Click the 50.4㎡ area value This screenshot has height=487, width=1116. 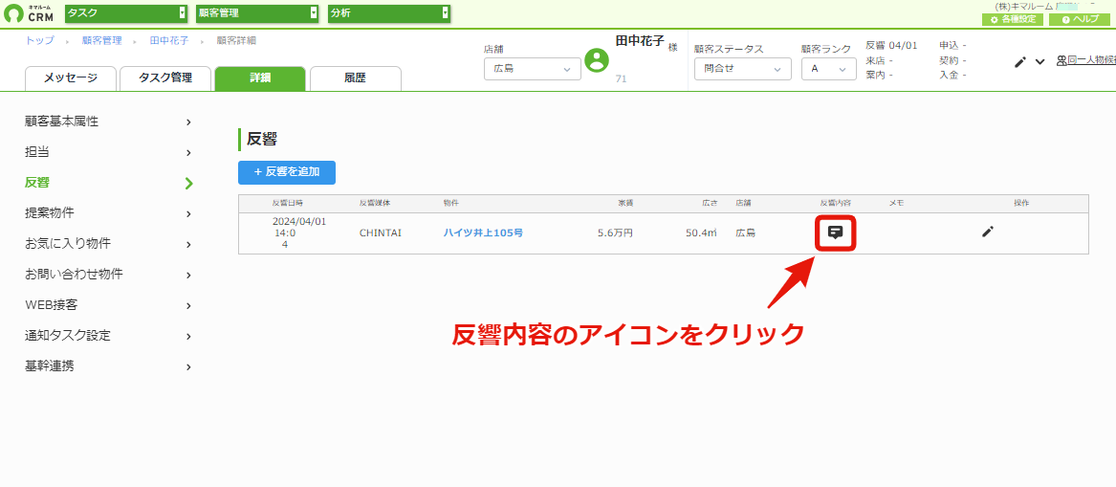point(701,232)
